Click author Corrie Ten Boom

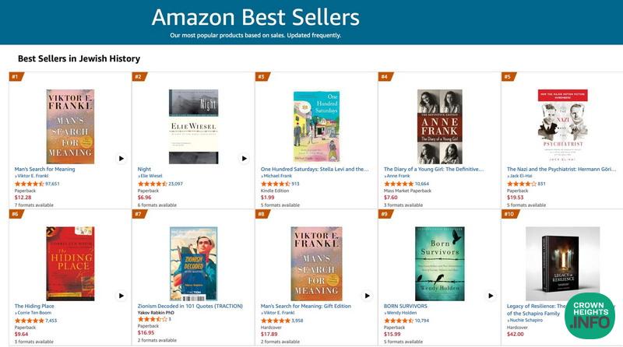tap(35, 313)
